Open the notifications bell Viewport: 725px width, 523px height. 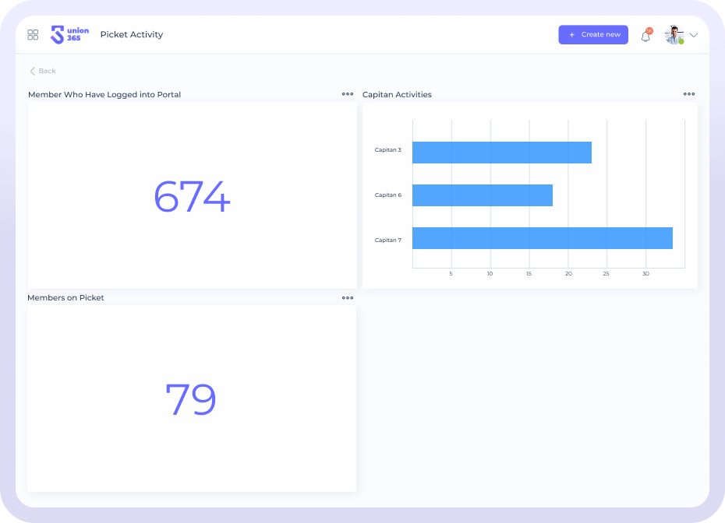pos(645,36)
